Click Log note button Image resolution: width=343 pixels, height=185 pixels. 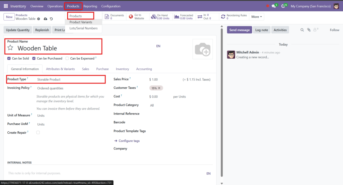(261, 30)
